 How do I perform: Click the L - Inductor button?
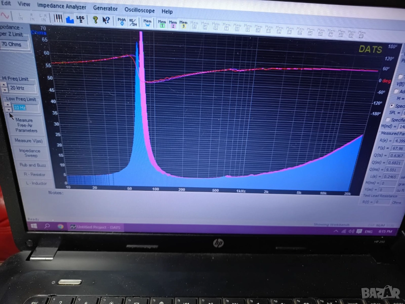click(x=36, y=183)
